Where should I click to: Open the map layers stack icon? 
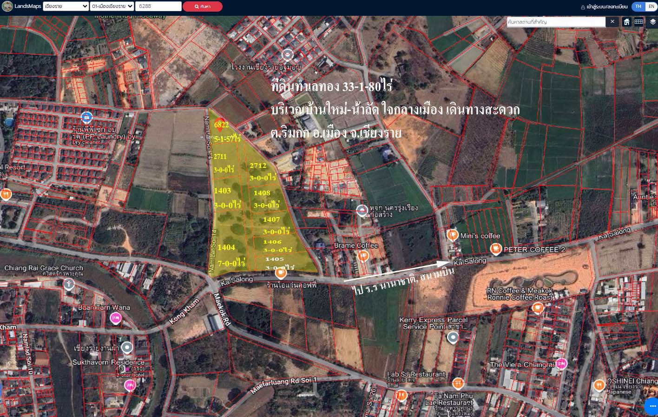tap(652, 22)
